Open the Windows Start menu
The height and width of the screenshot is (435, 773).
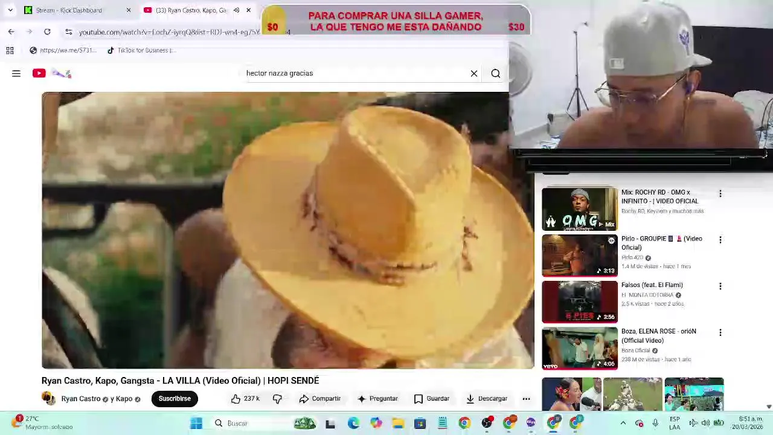(x=196, y=424)
